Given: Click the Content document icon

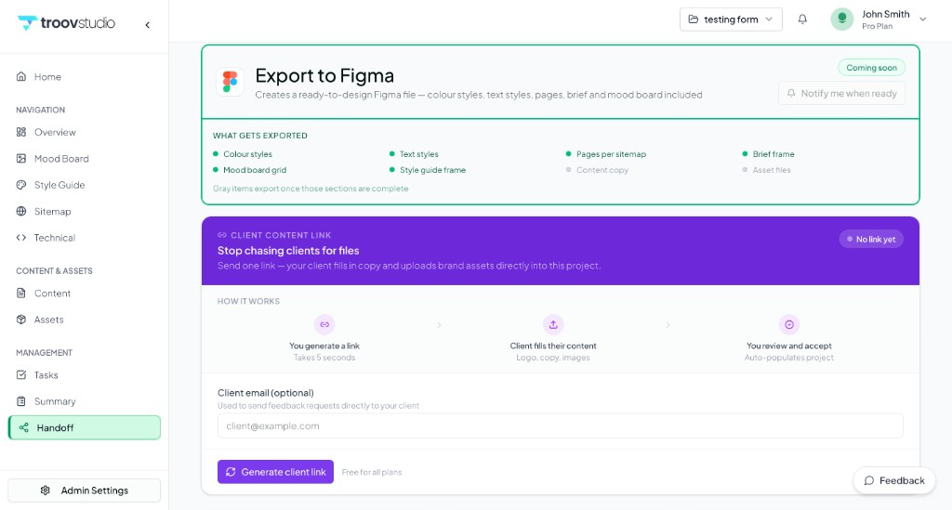Looking at the screenshot, I should click(21, 293).
